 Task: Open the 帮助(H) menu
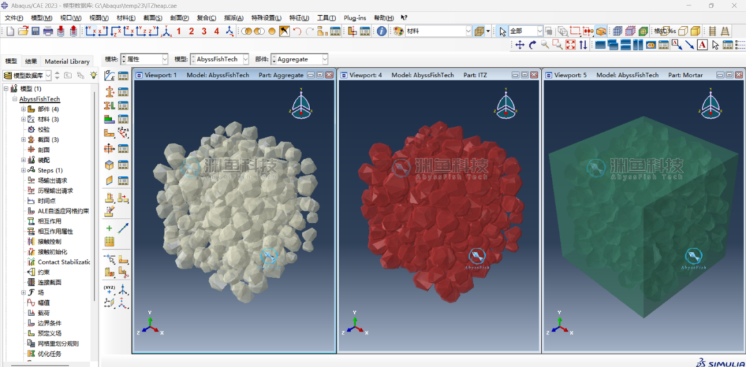(x=383, y=18)
